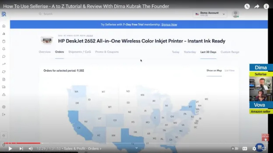Click "Orders for selected period: 9,582" text

[x=64, y=71]
